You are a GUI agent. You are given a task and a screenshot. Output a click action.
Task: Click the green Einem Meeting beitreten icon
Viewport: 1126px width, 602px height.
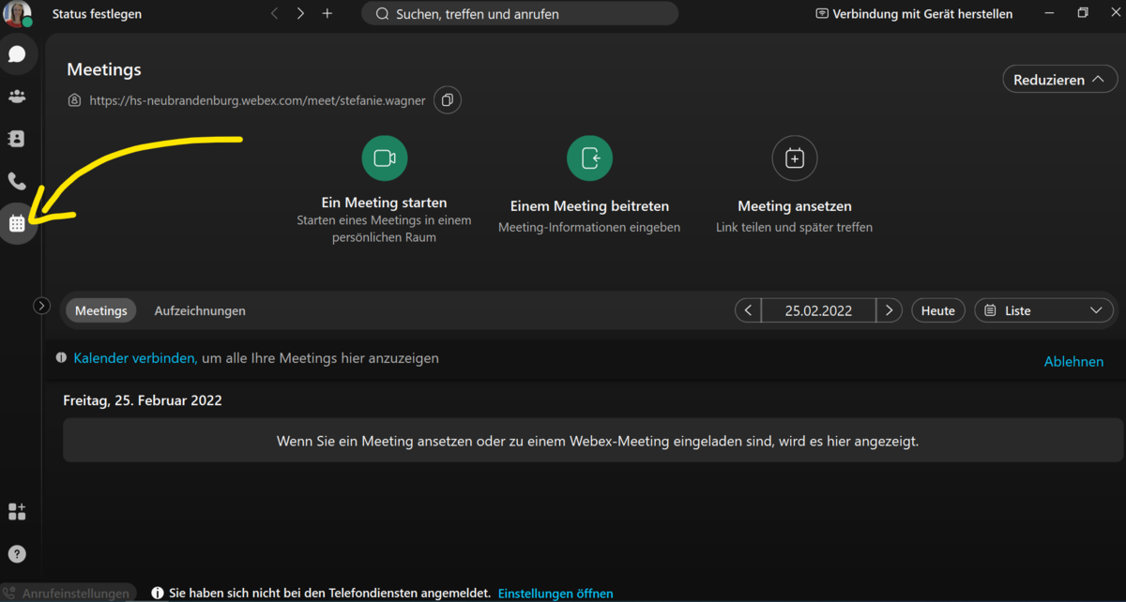(x=589, y=158)
